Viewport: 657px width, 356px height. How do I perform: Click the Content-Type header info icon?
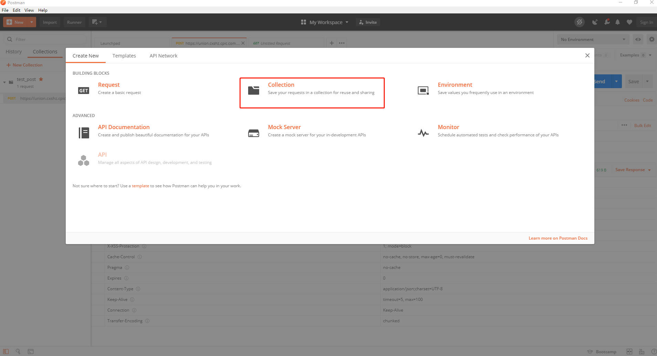[138, 289]
